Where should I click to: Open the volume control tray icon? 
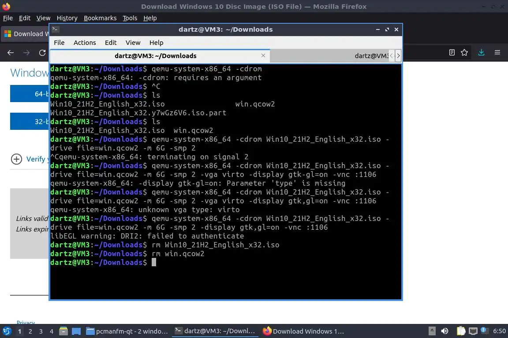coord(444,331)
